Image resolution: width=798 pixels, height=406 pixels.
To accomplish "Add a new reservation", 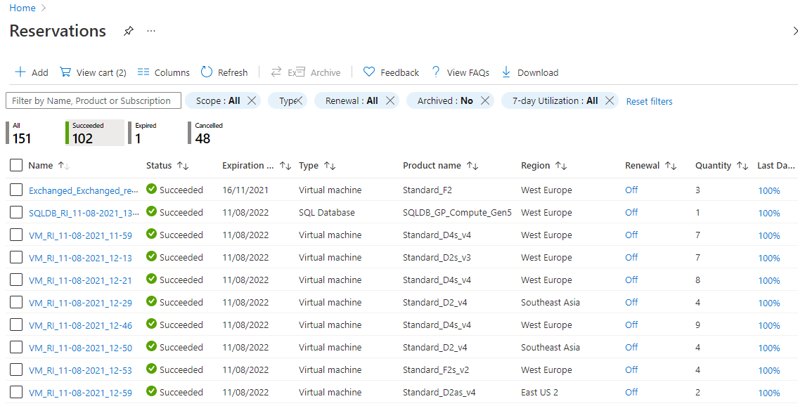I will [31, 72].
